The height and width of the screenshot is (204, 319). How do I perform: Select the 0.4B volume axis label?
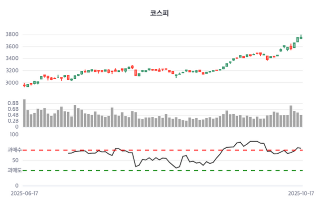(12, 115)
